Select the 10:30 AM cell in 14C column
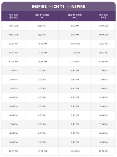 point(75,44)
